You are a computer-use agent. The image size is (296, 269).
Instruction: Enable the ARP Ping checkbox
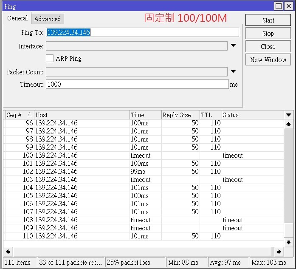click(50, 58)
